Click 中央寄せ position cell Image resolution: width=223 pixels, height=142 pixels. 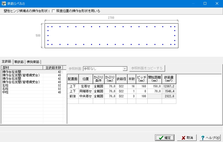(86, 96)
